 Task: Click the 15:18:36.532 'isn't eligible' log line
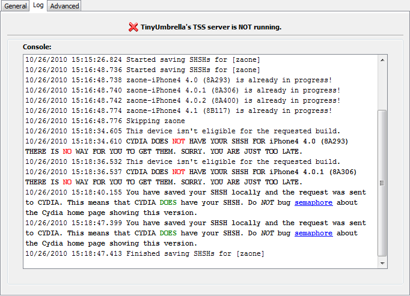[183, 162]
